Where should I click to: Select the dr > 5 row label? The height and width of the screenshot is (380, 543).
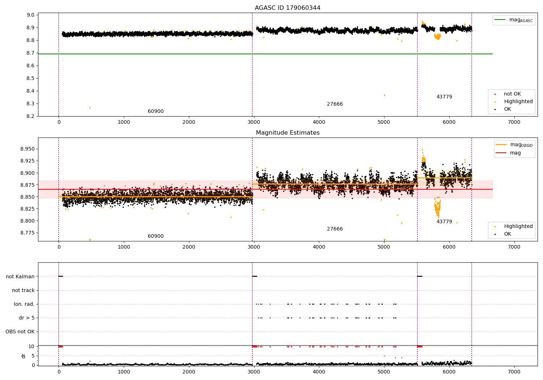(x=27, y=318)
